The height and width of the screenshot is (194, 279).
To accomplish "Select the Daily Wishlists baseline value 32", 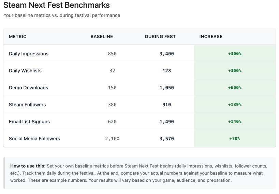I will (112, 71).
